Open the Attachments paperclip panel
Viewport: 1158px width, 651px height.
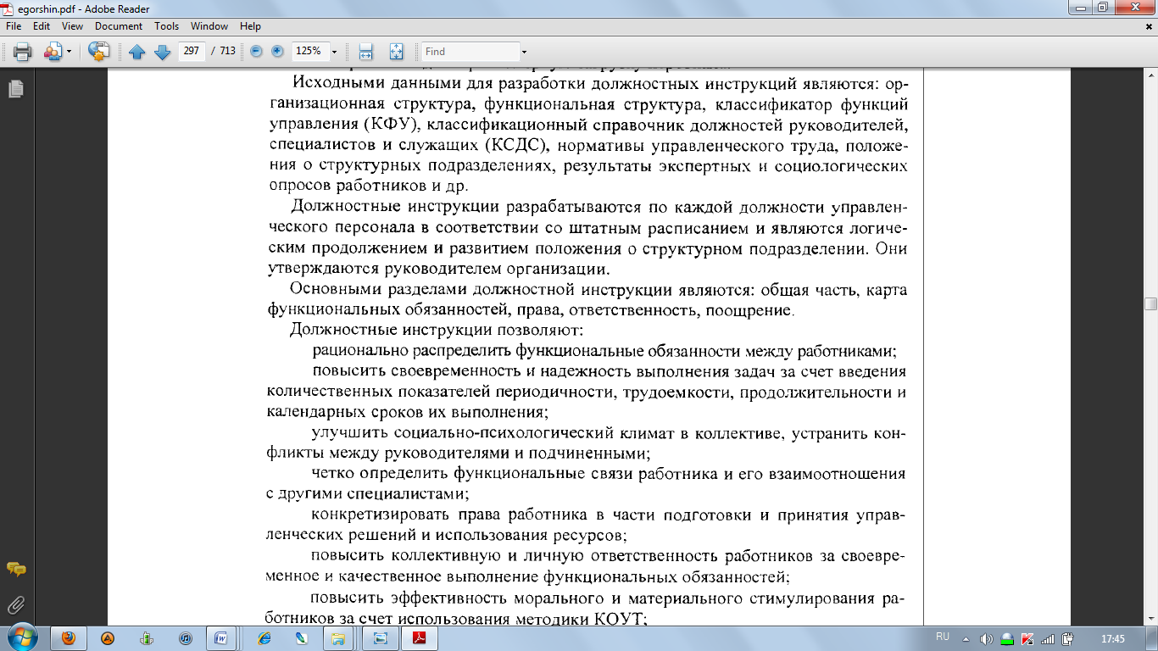tap(15, 605)
